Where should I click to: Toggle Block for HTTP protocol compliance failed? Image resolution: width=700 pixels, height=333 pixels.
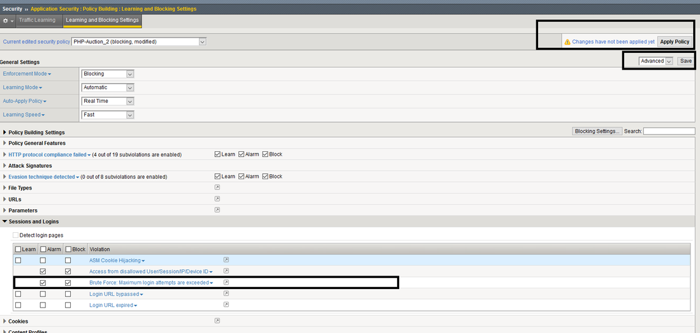pyautogui.click(x=265, y=154)
